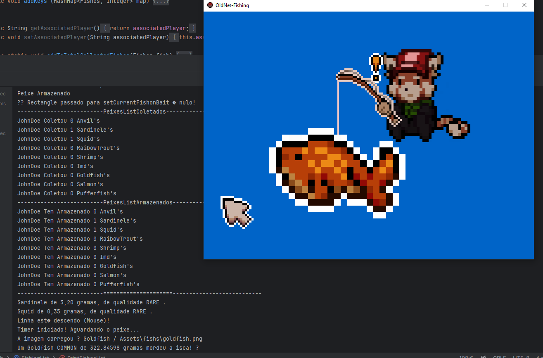This screenshot has height=358, width=543.
Task: Click 'JohnDoe Tem Armazenado 0 Goldfish's' line
Action: [x=75, y=266]
